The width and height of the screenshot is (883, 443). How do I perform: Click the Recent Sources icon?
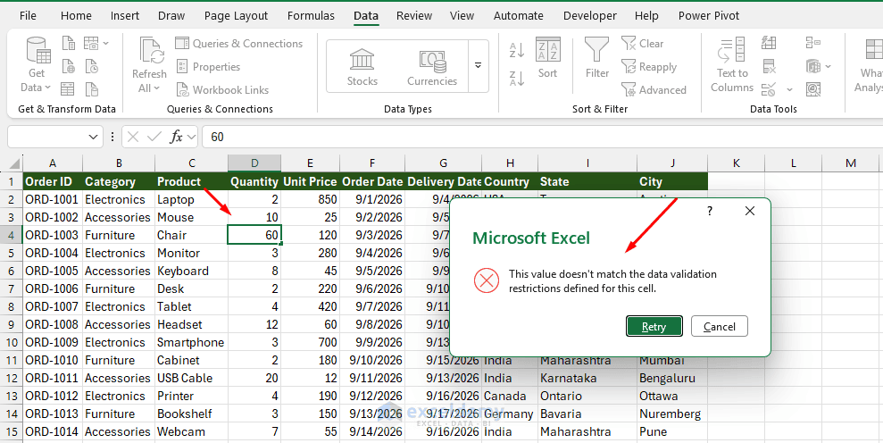pos(92,66)
